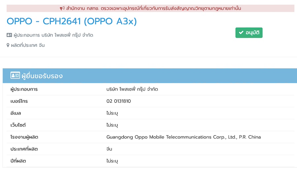Screen dimensions: 297x172
Task: Click the megaphone icon in the notice banner
Action: pos(62,8)
